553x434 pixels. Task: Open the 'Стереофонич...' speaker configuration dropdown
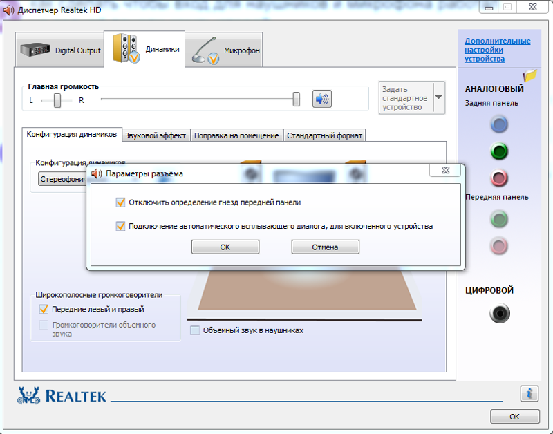[63, 179]
